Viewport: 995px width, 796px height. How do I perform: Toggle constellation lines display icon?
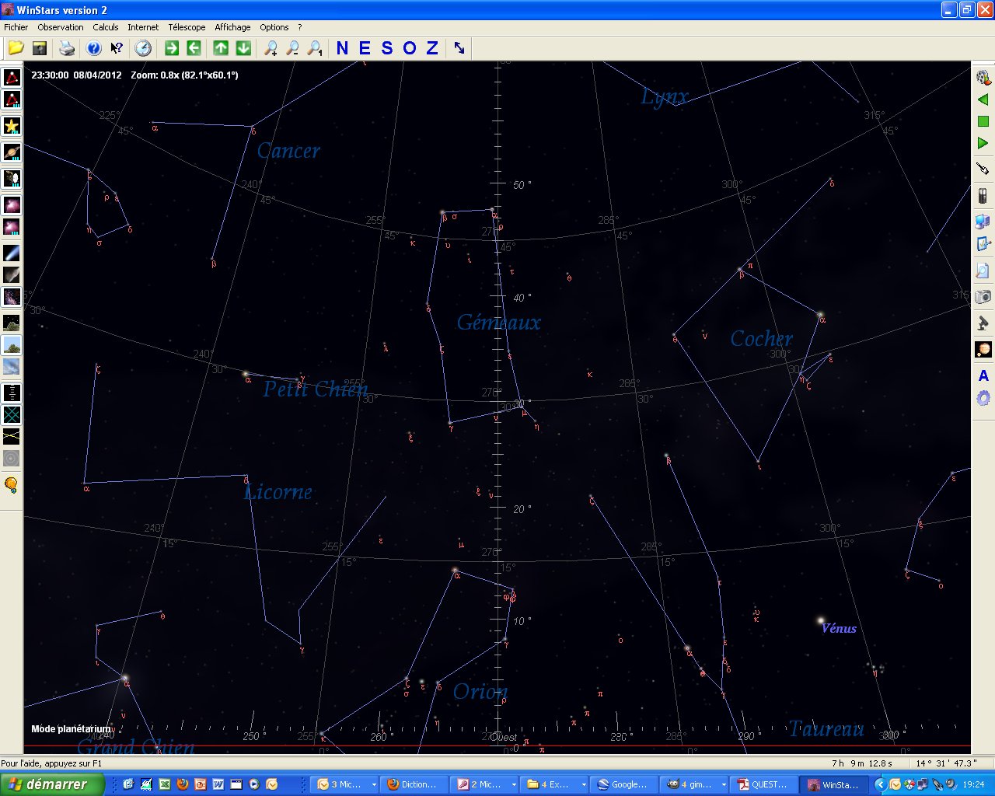pos(12,77)
